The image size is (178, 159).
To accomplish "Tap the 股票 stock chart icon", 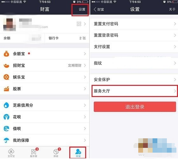I will tap(6, 89).
